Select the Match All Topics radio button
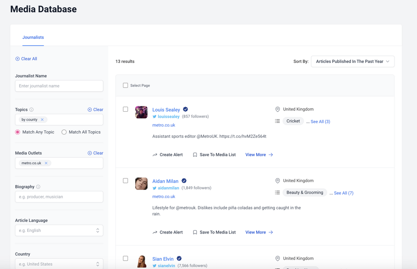 64,132
